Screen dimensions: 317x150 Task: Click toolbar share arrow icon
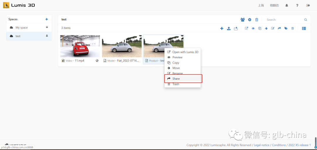[279, 29]
